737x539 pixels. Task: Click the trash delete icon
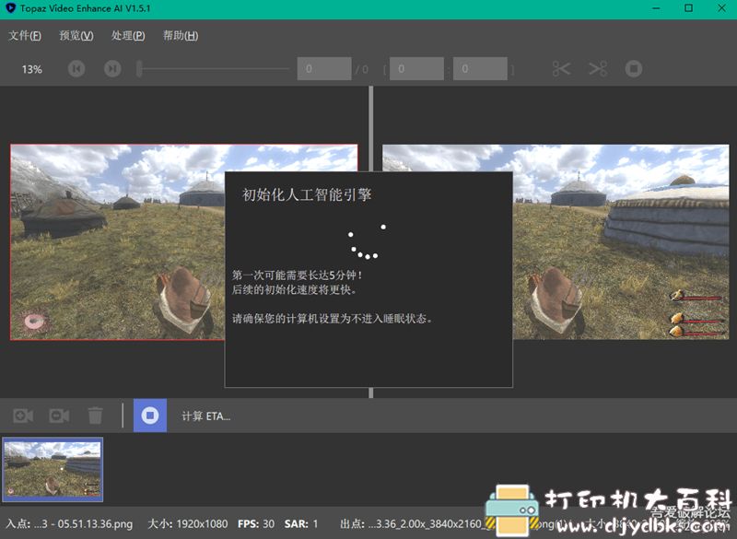(95, 416)
